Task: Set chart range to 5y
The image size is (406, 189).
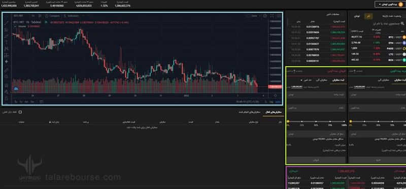Action: (16, 102)
